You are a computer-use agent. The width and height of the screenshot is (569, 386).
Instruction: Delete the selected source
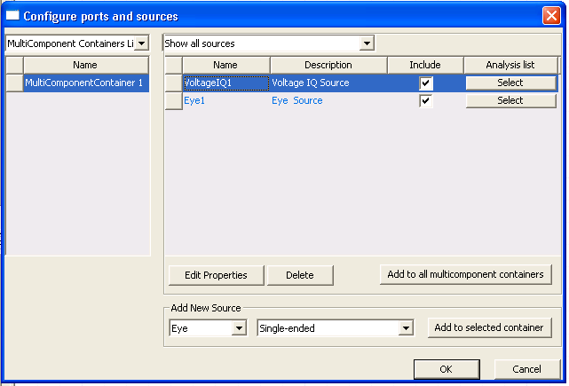[x=300, y=275]
